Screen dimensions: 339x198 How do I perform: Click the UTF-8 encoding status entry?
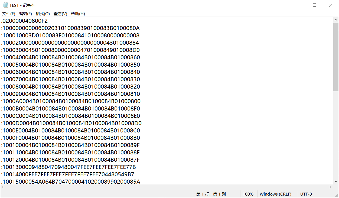[x=306, y=194]
